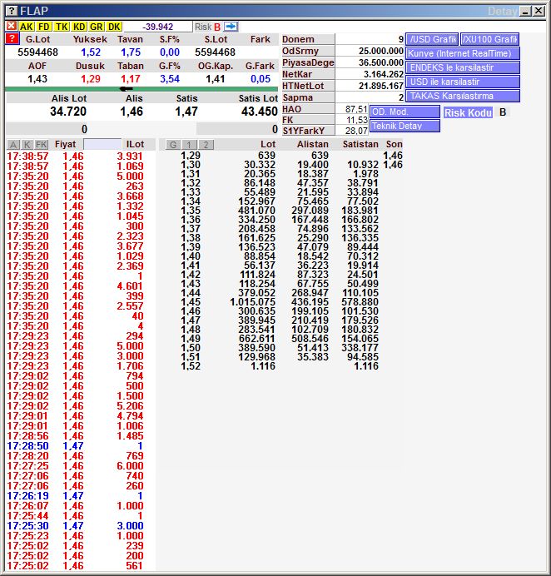Switch to depth tab 1
The height and width of the screenshot is (576, 551).
click(189, 145)
